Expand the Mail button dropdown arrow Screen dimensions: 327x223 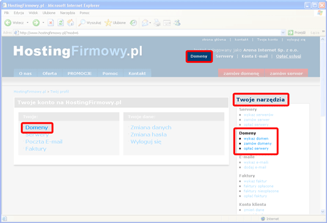coord(150,23)
